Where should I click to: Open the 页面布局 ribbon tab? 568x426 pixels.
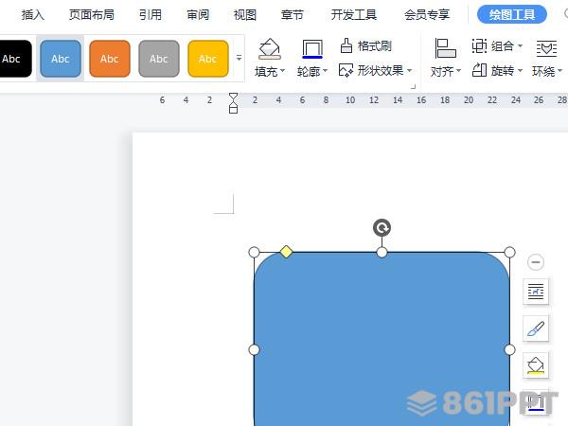[x=92, y=15]
